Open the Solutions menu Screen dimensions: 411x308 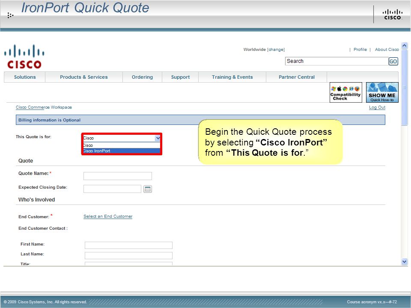tap(25, 77)
